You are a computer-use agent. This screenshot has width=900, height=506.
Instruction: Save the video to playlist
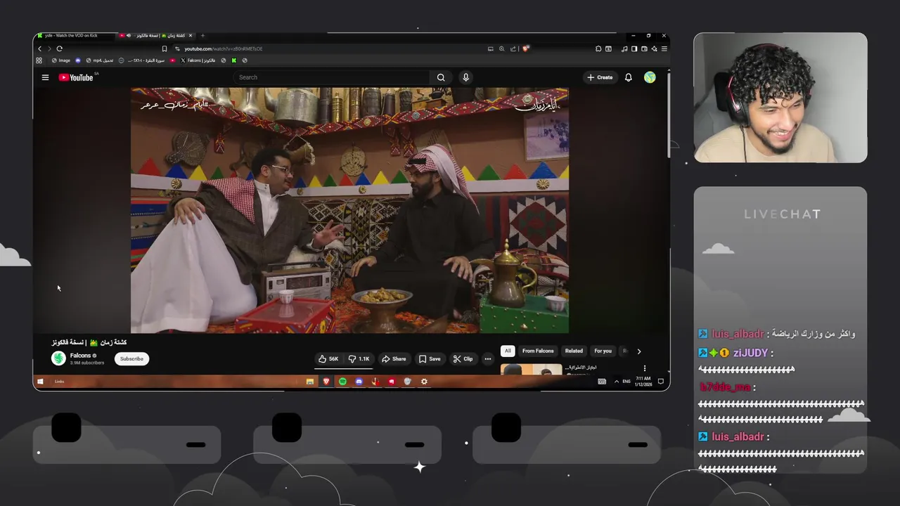point(430,358)
